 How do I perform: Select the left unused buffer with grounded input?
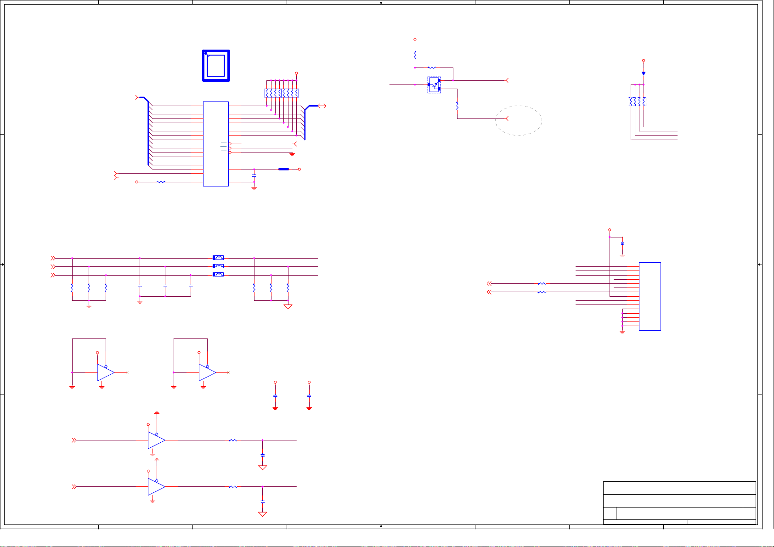click(x=106, y=372)
